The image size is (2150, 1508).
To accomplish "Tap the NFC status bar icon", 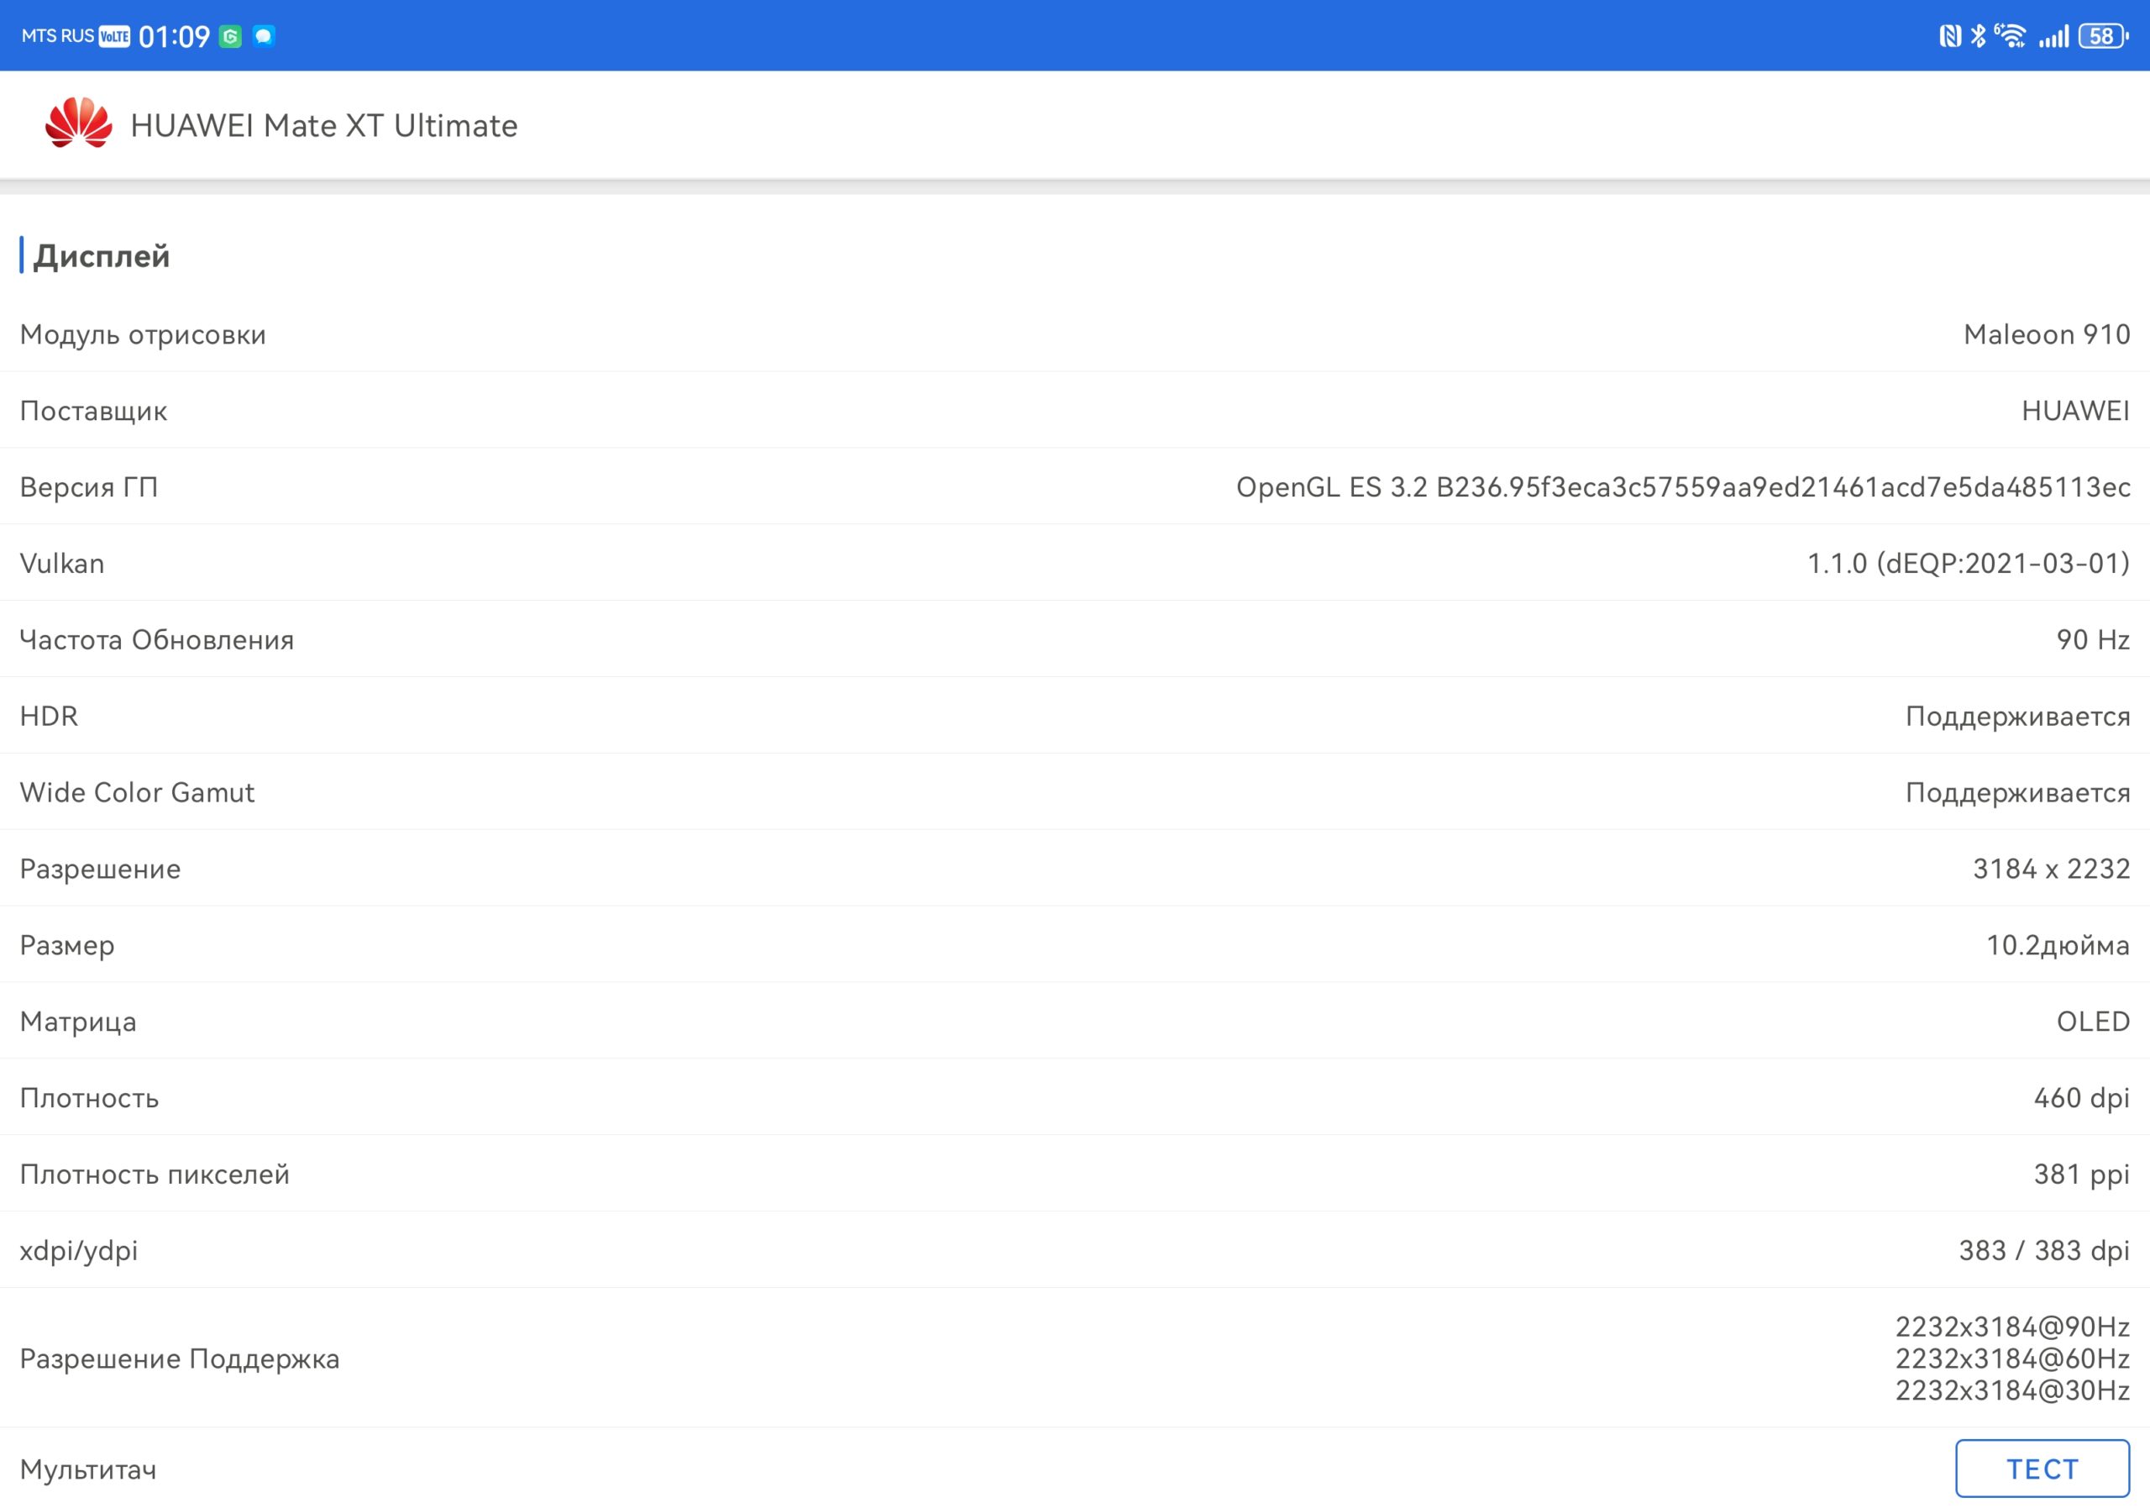I will coord(1949,36).
